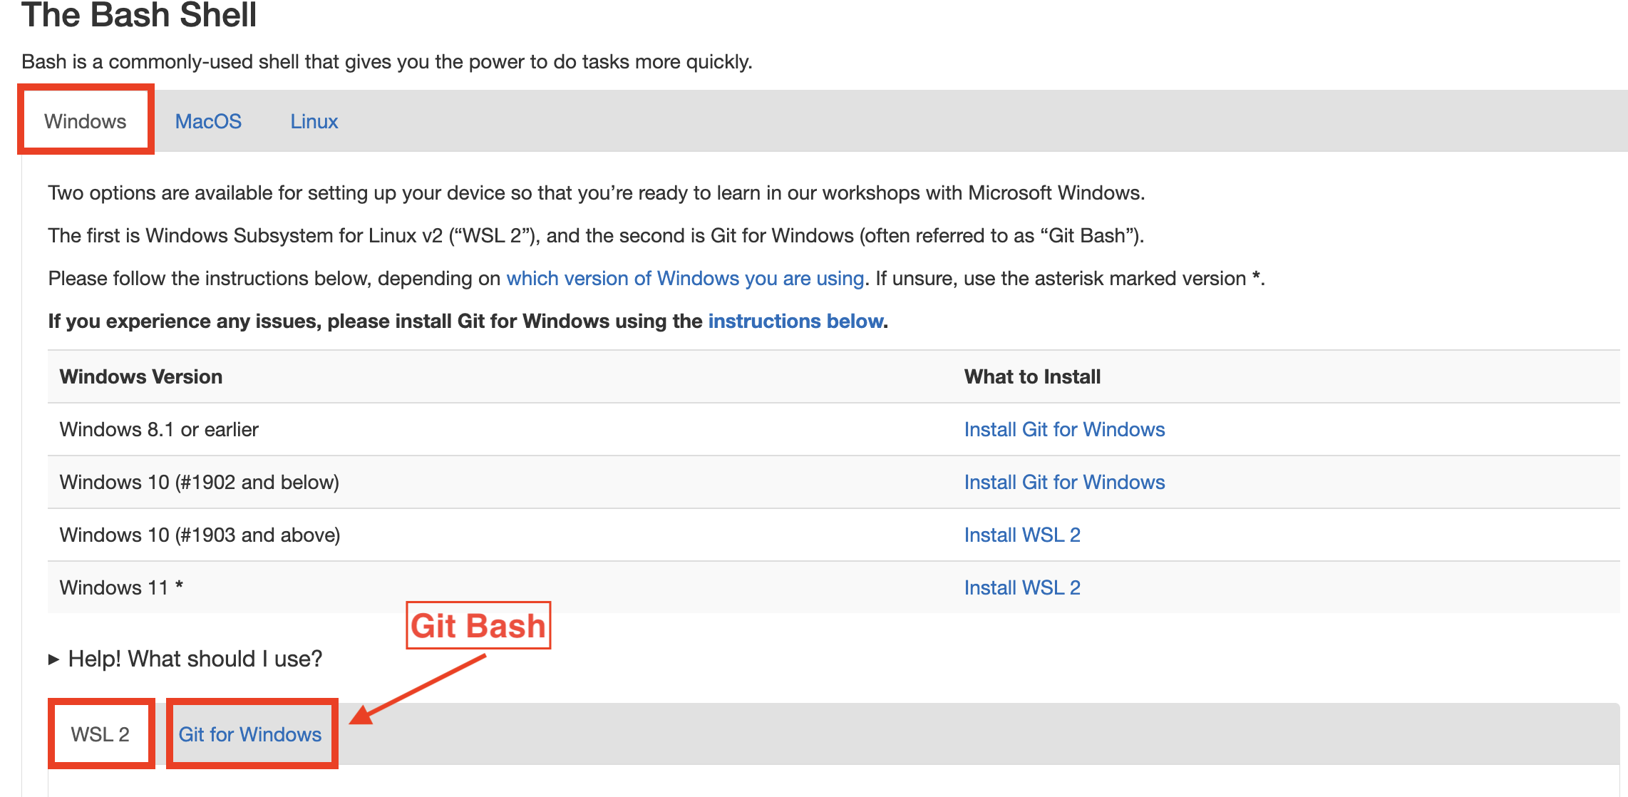The width and height of the screenshot is (1628, 797).
Task: Select the Windows tab
Action: pos(85,121)
